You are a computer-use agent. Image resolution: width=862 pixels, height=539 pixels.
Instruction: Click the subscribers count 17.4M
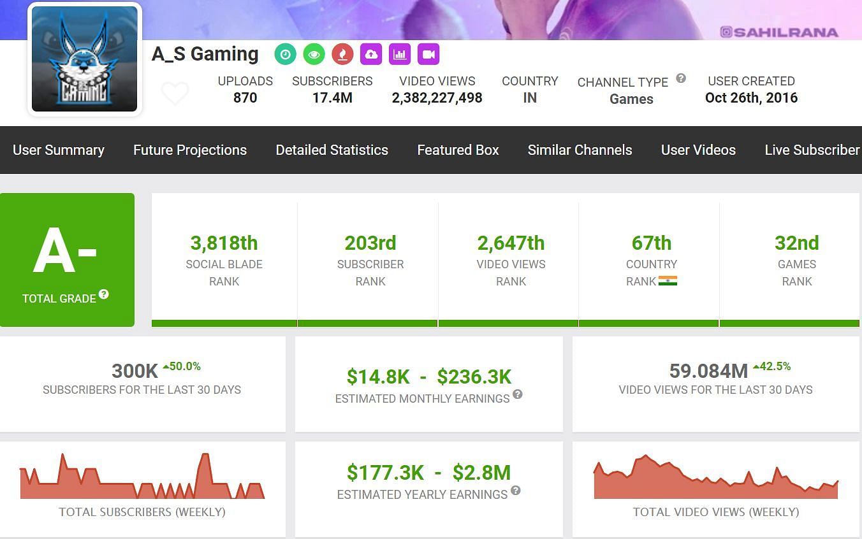point(332,97)
